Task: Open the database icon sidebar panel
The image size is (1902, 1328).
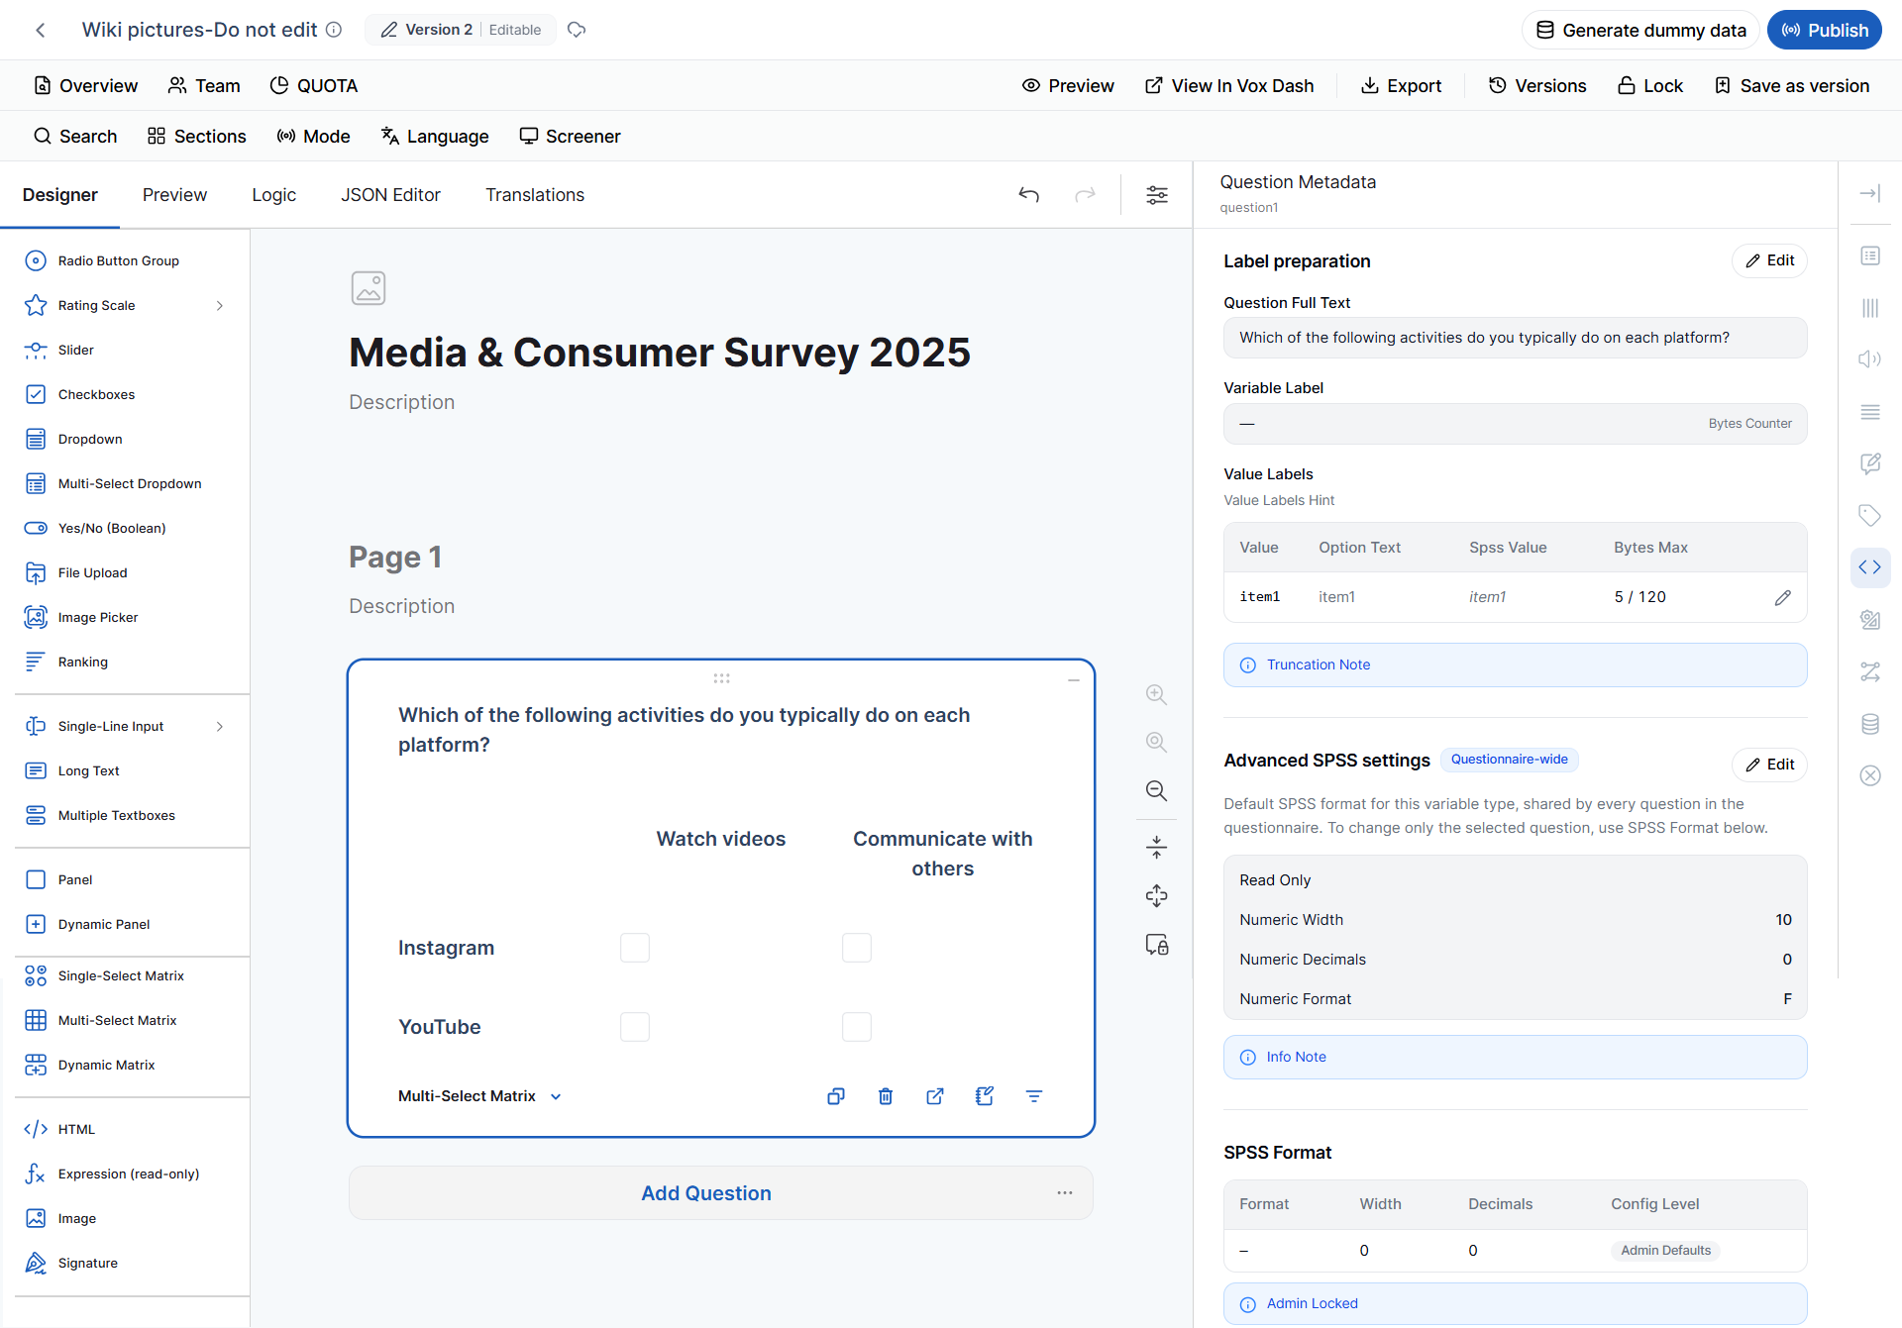Action: pyautogui.click(x=1870, y=724)
